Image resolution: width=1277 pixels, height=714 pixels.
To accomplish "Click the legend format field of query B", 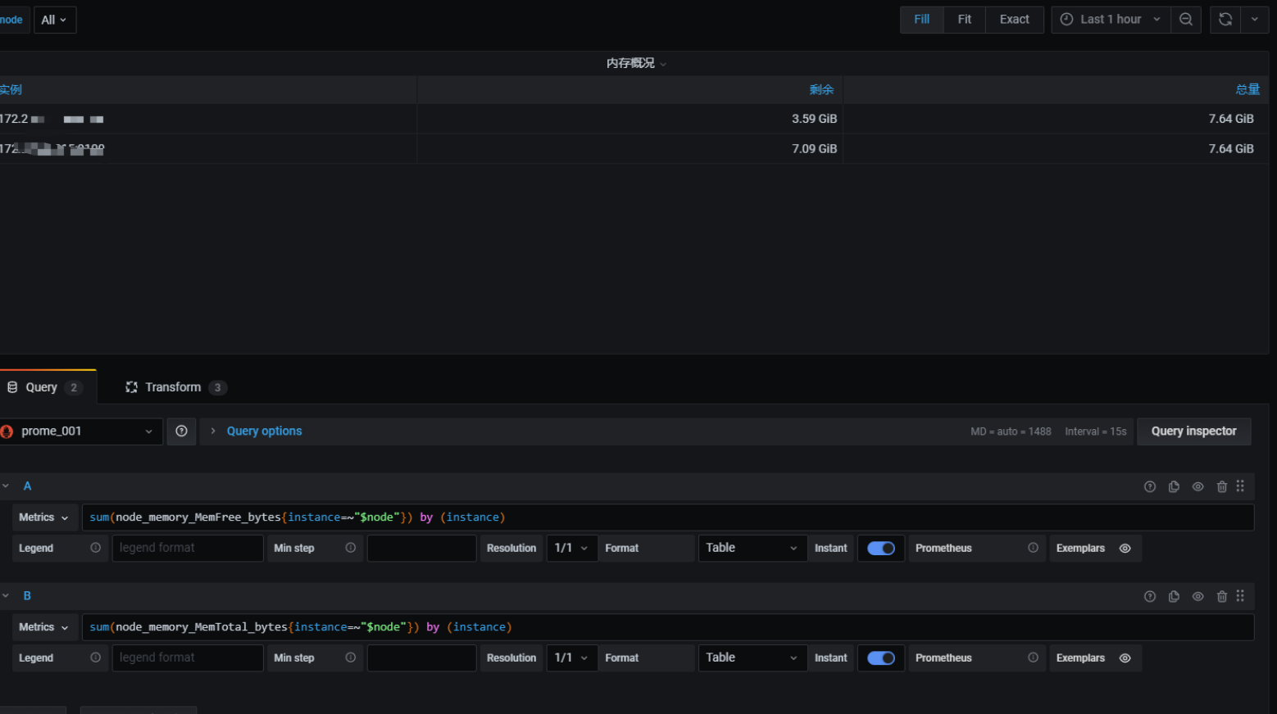I will tap(188, 658).
